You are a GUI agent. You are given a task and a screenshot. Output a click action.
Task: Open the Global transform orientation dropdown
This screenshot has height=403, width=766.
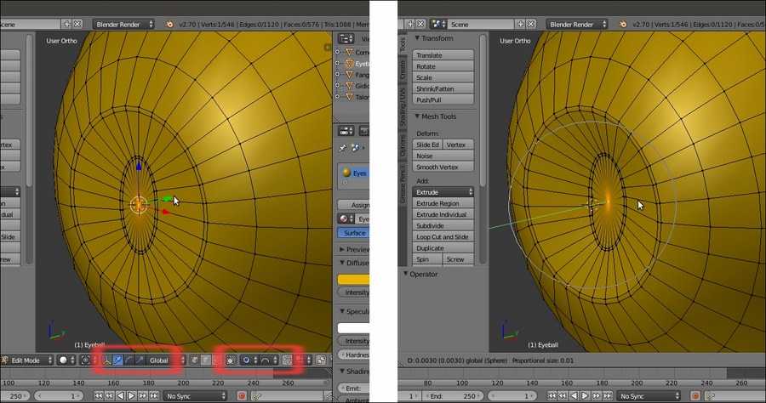pos(163,360)
